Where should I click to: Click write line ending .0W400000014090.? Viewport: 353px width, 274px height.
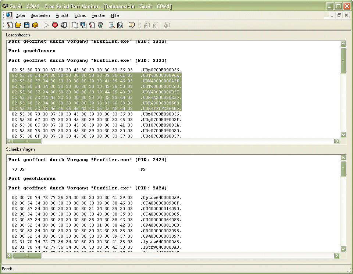point(96,209)
